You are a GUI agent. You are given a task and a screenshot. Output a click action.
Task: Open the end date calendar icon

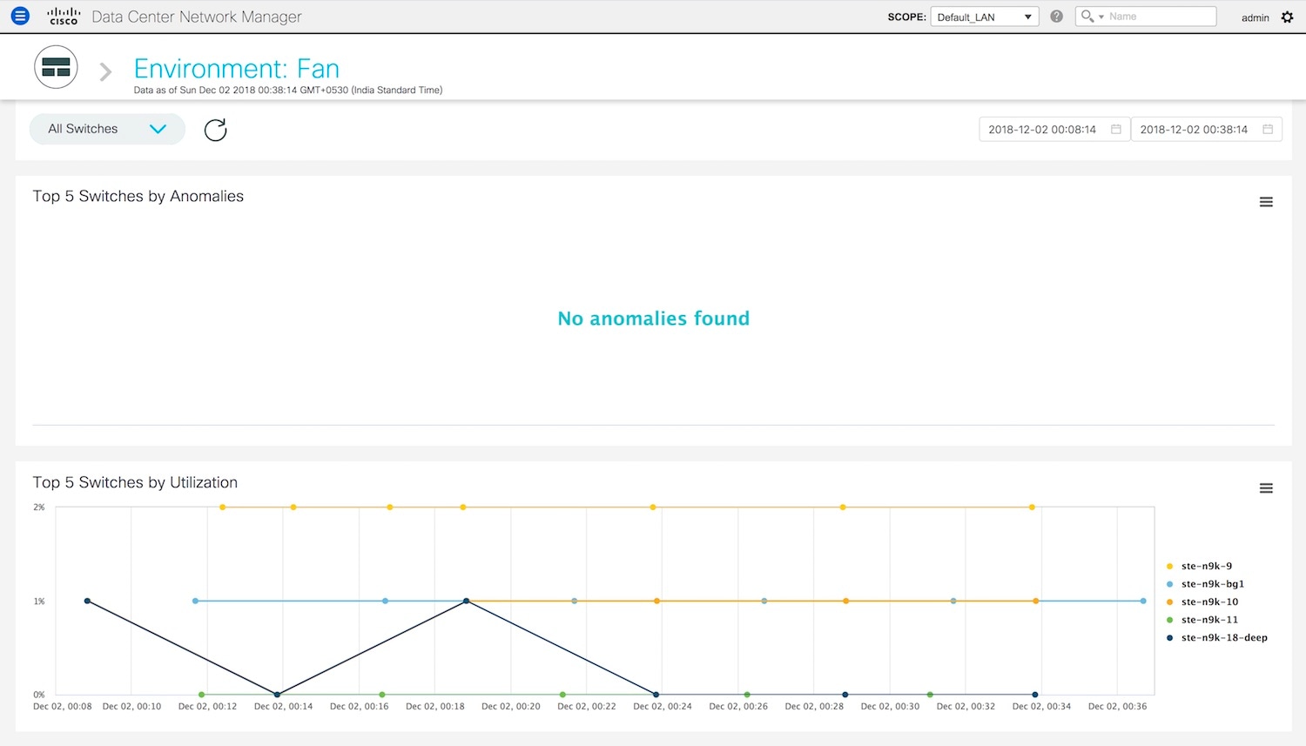(1268, 129)
